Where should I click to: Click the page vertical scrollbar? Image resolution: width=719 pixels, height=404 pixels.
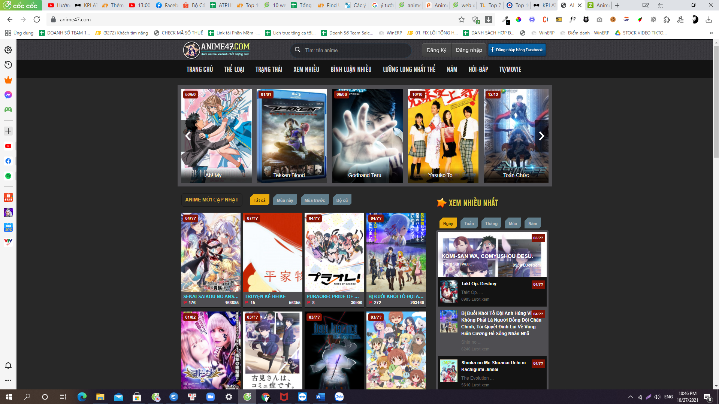coord(716,101)
